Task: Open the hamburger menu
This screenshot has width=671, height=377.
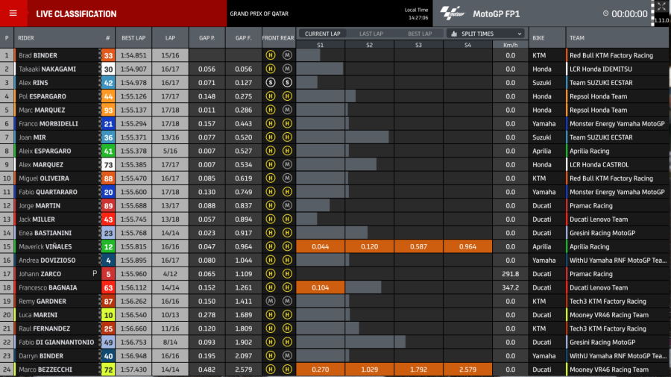Action: [x=13, y=13]
